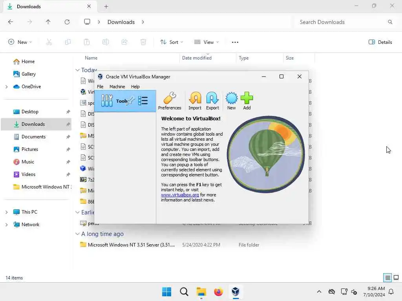
Task: Open the View dropdown
Action: 206,42
